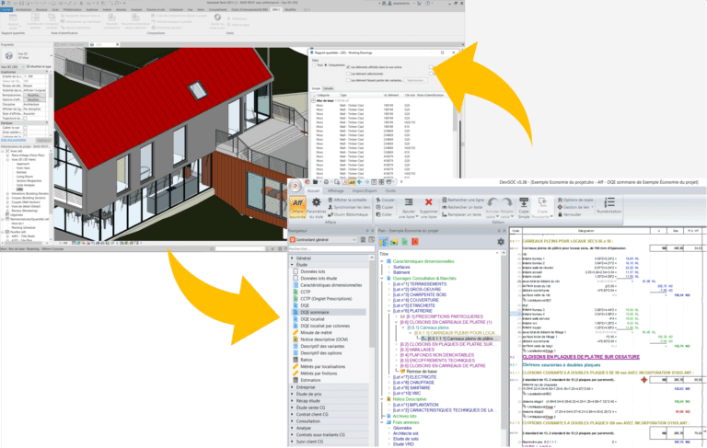The image size is (707, 448).
Task: Select [Lot n°7] ELECTRICITE in Plan tree
Action: point(414,377)
